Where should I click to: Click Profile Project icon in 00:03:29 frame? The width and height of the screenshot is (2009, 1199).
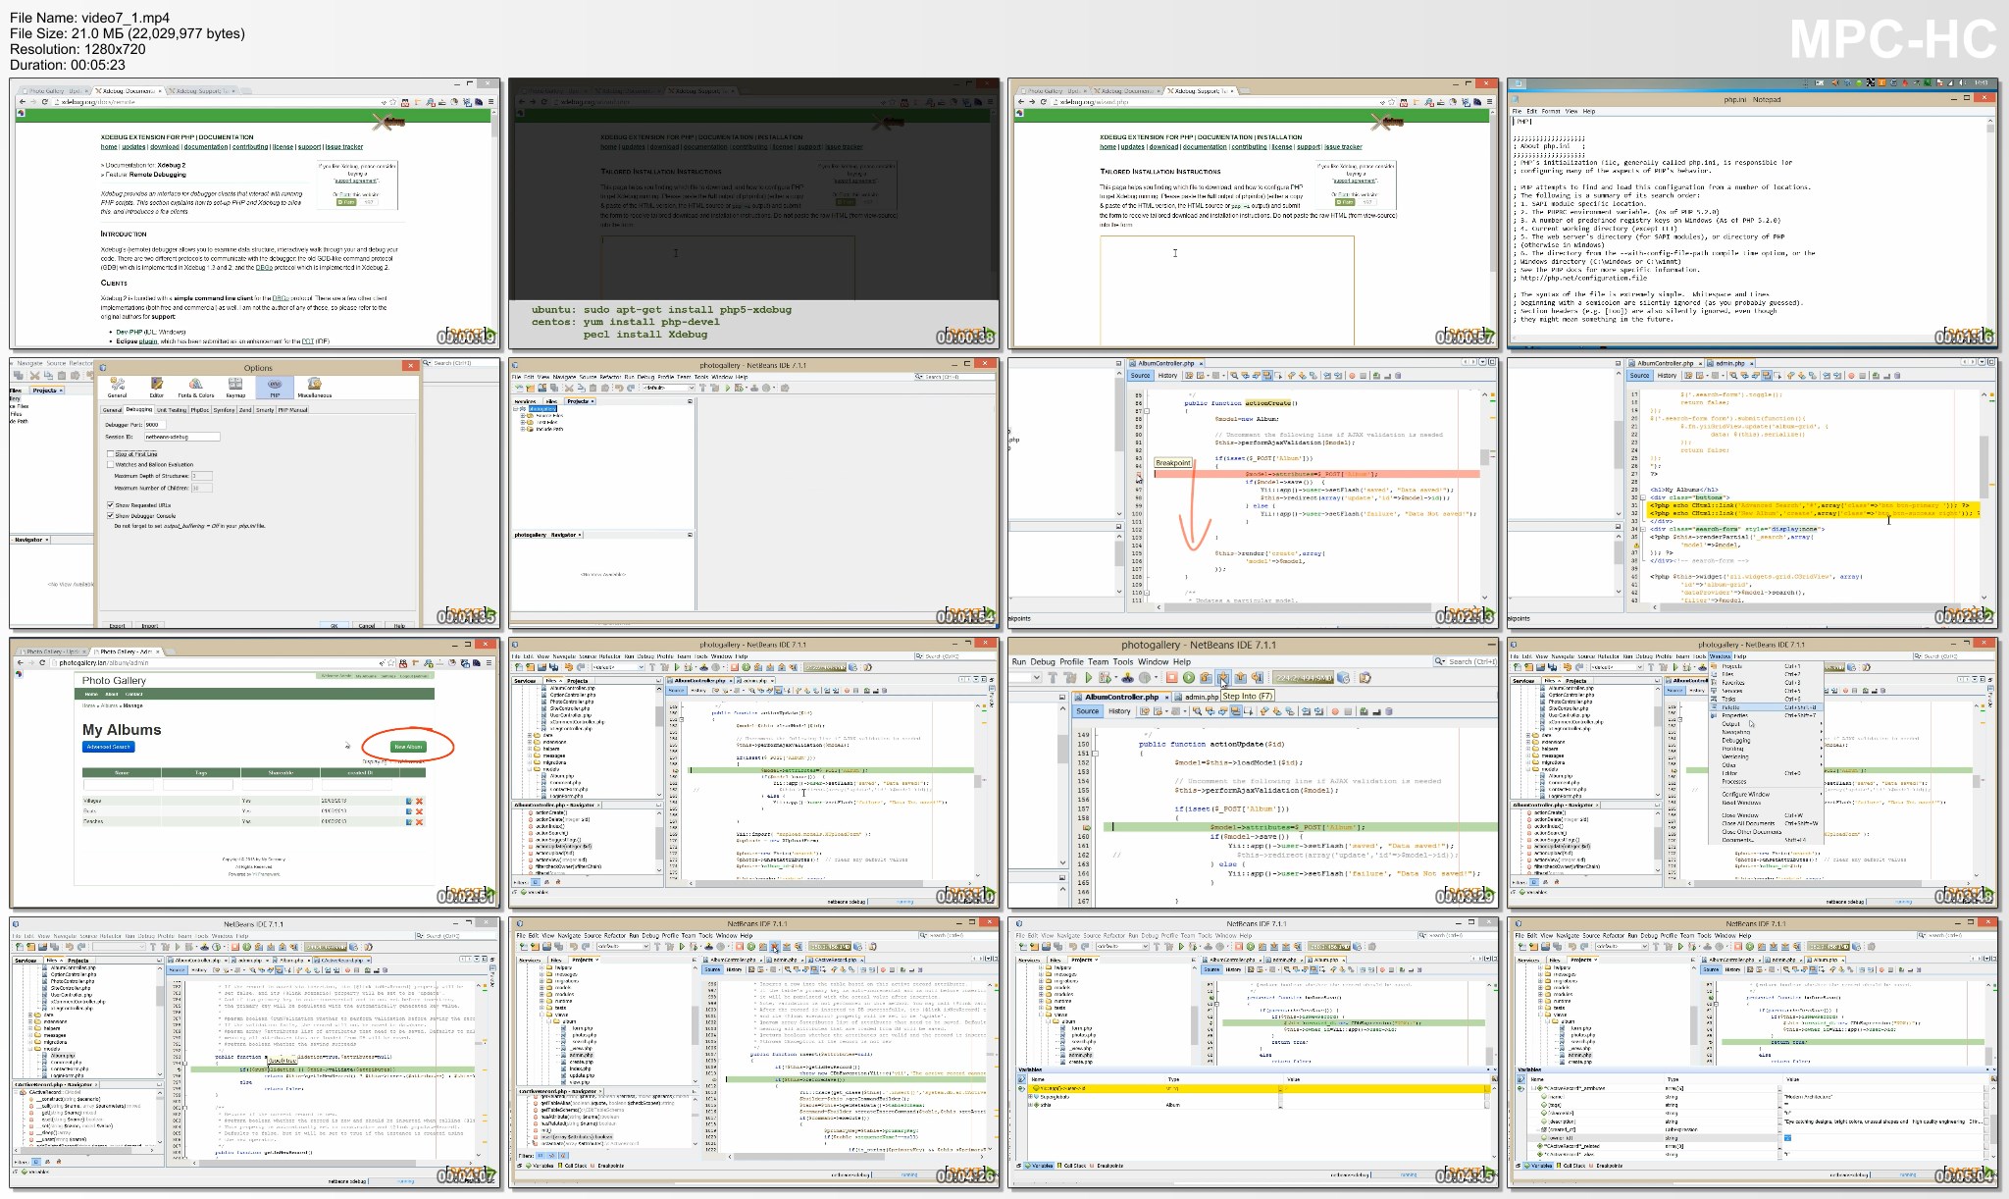[1145, 677]
